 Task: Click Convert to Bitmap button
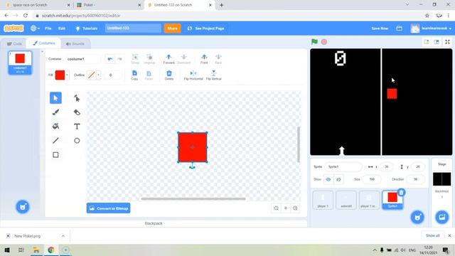[109, 208]
